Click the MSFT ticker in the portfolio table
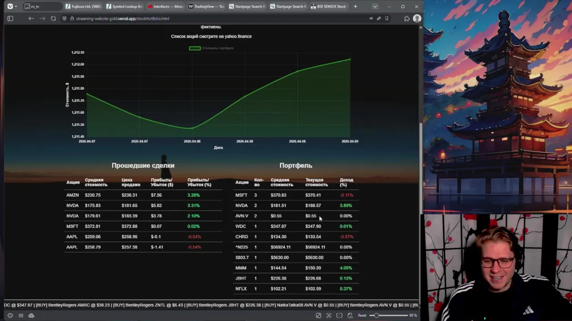572x321 pixels. [241, 195]
